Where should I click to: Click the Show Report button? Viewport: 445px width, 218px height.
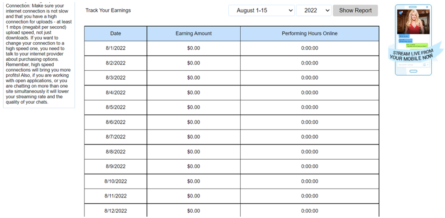point(355,11)
